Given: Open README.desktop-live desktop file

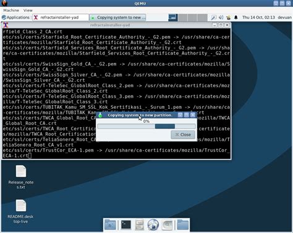Looking at the screenshot, I should click(x=20, y=211).
